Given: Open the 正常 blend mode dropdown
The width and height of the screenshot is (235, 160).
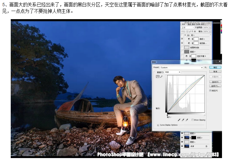Looking at the screenshot, I should (188, 28).
